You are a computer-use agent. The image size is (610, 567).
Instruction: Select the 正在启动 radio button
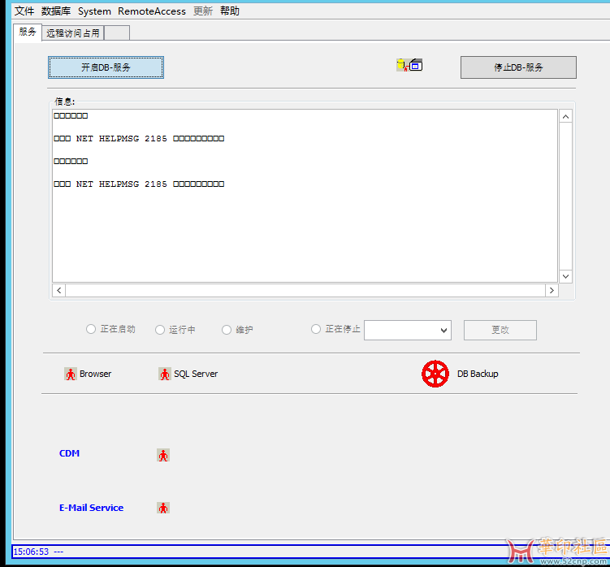(x=91, y=329)
